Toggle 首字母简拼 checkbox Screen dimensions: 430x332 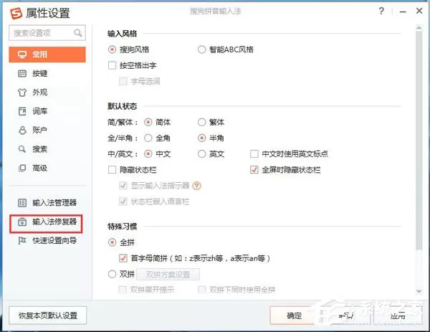(x=123, y=258)
